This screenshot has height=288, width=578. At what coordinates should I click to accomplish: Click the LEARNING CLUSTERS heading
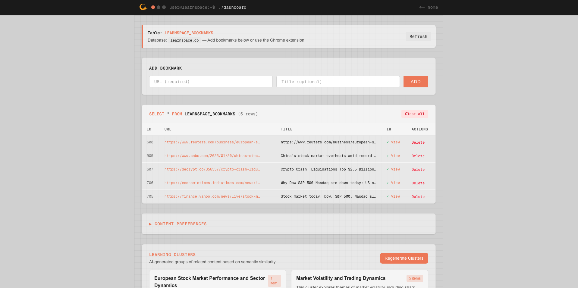(x=172, y=255)
